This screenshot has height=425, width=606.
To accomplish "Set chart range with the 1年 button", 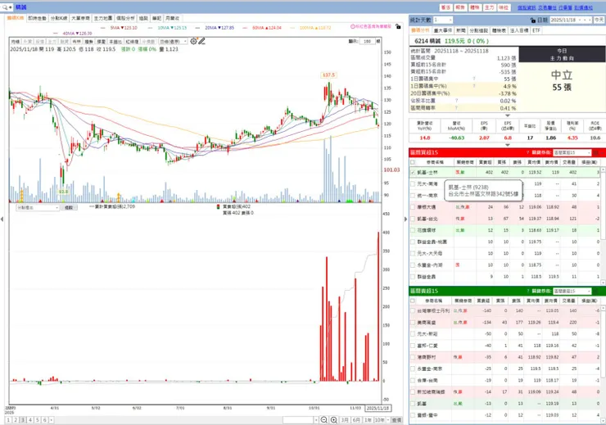I will pos(368,420).
